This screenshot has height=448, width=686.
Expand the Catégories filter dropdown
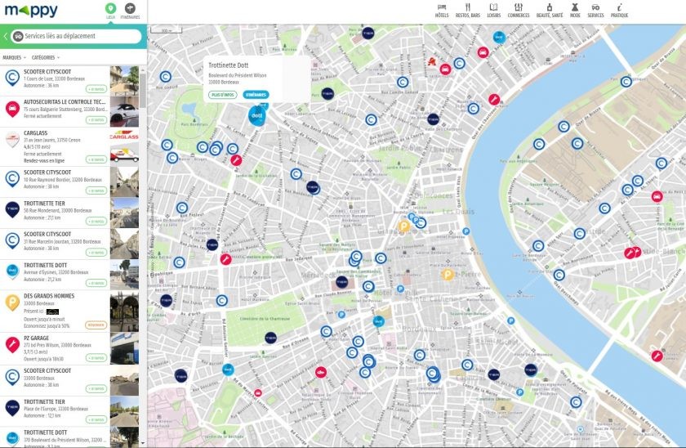click(x=46, y=57)
